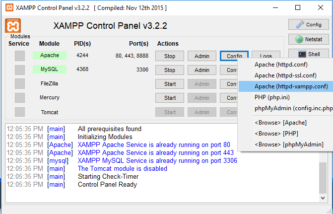
Task: Click the Apache Config button
Action: point(234,56)
